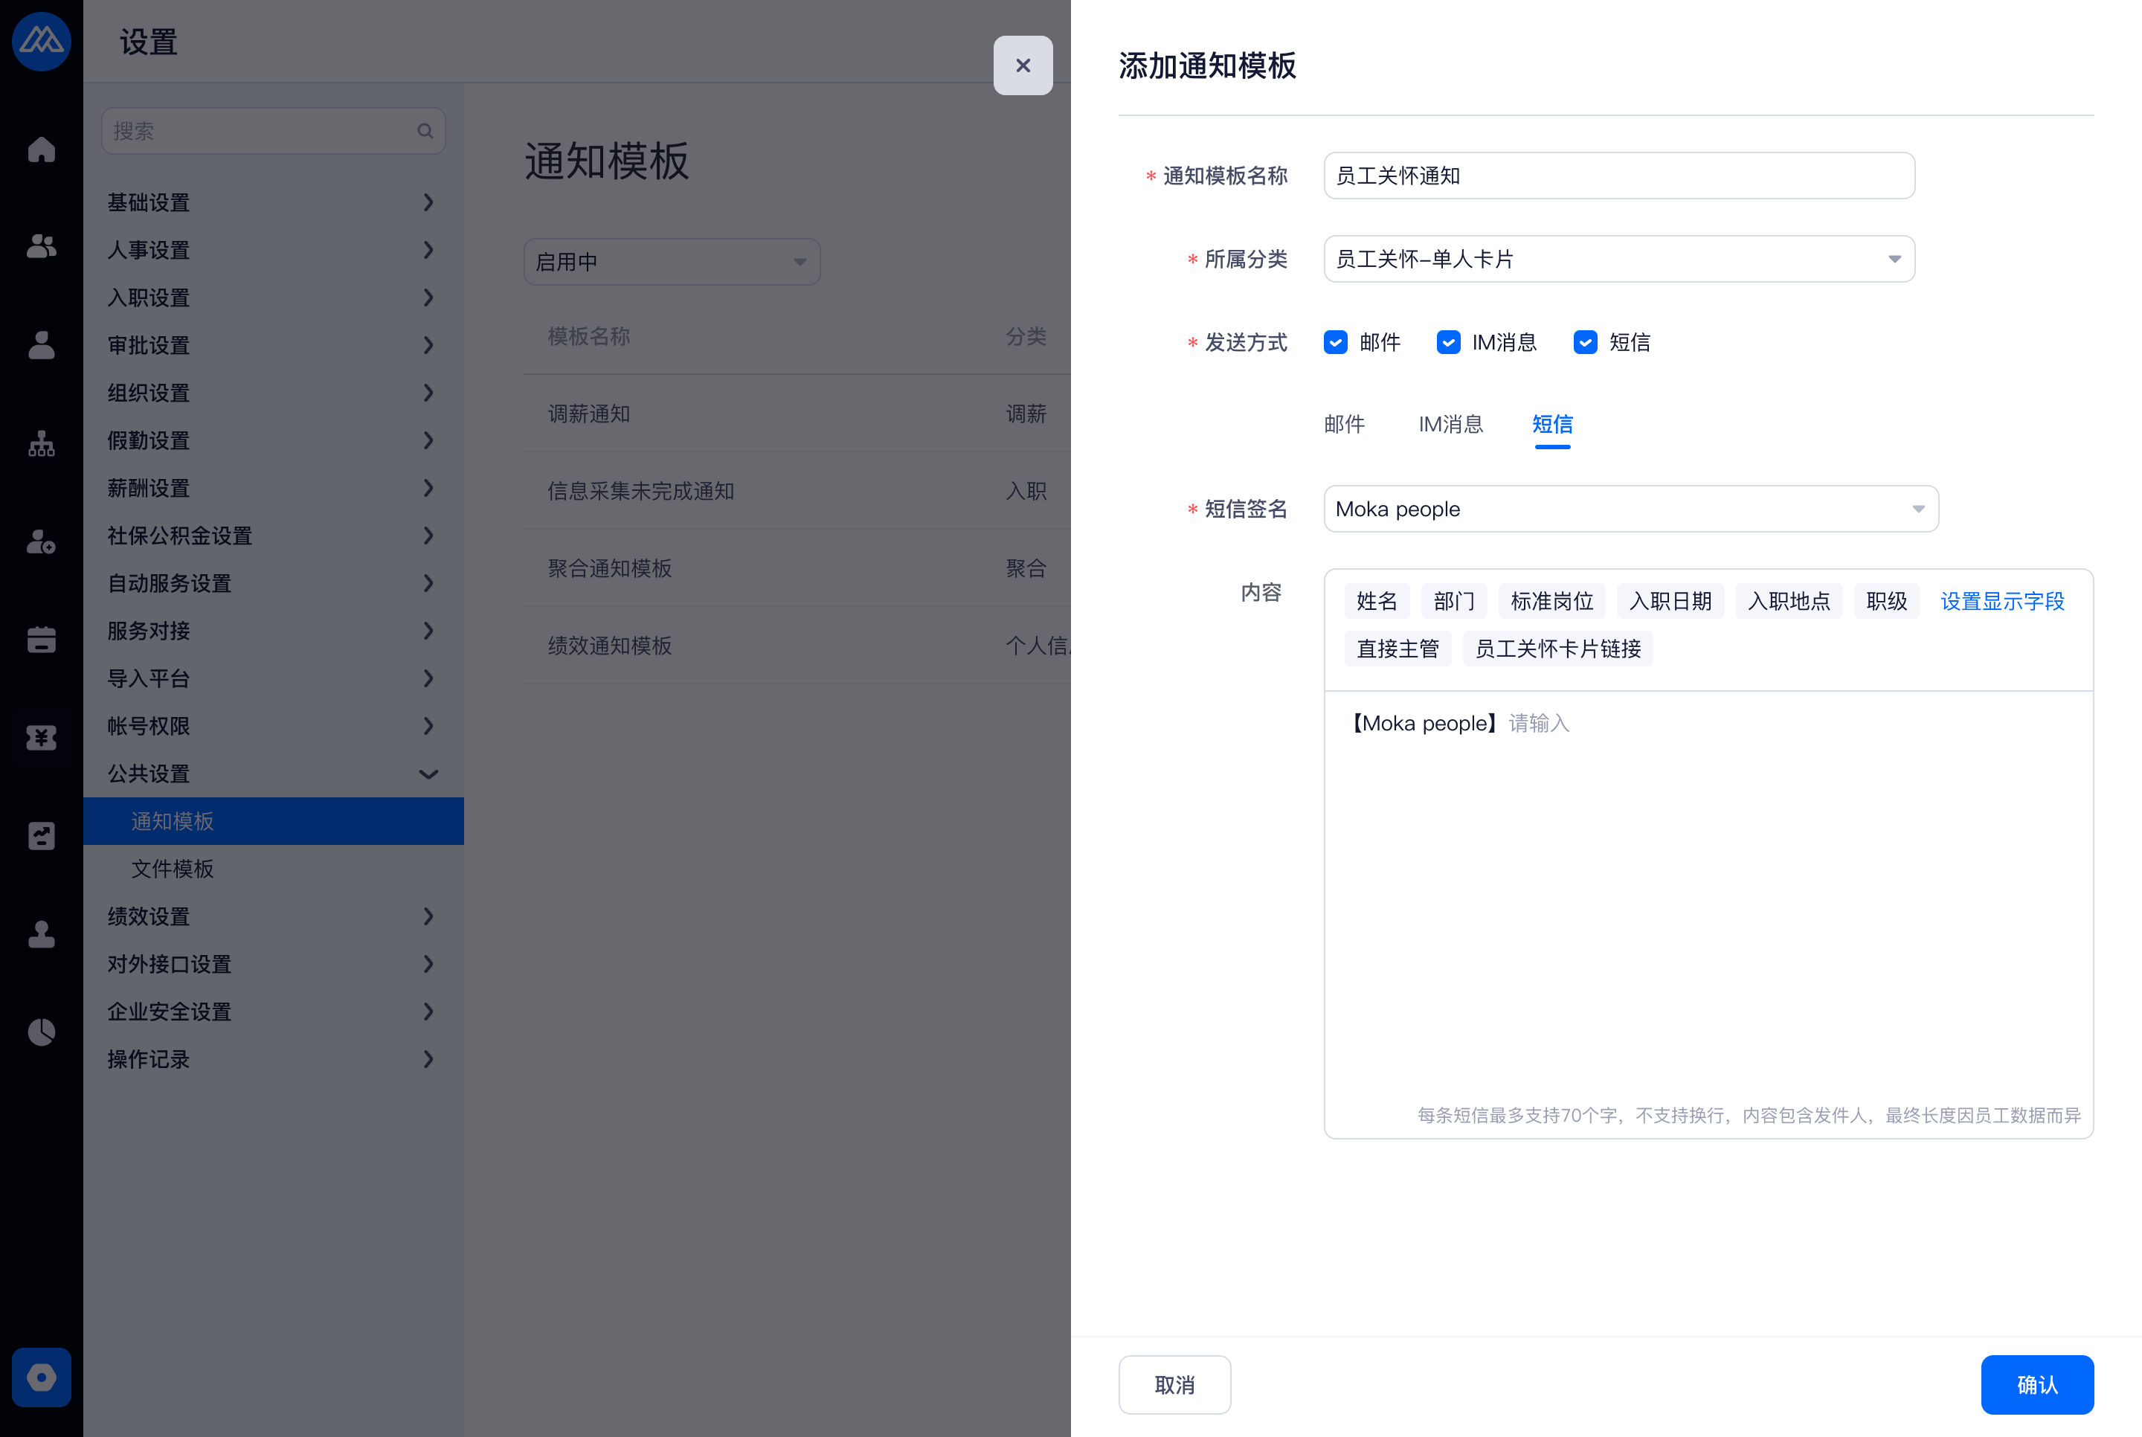2142x1437 pixels.
Task: Focus the settings 搜索 input
Action: point(273,131)
